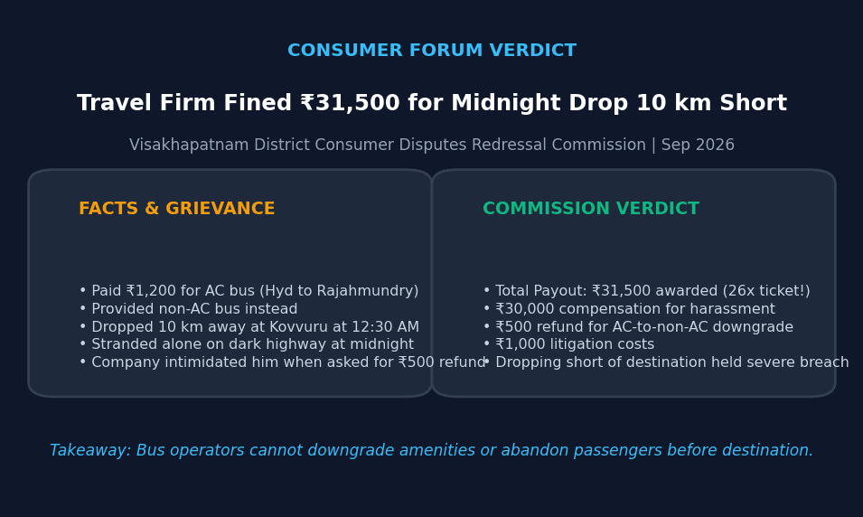Select the Facts & Grievance heading
863x517 pixels.
click(177, 209)
